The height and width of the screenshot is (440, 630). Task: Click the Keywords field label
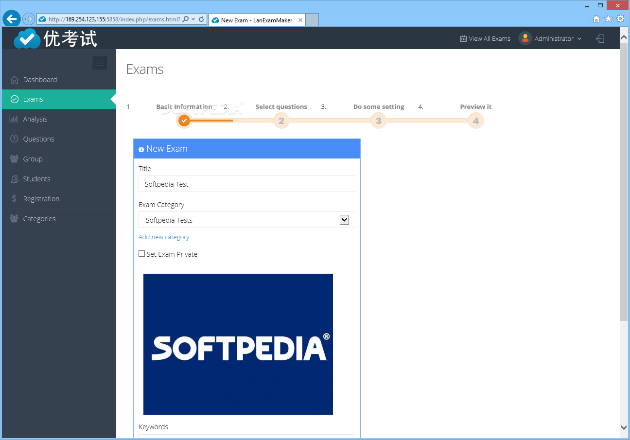coord(153,427)
